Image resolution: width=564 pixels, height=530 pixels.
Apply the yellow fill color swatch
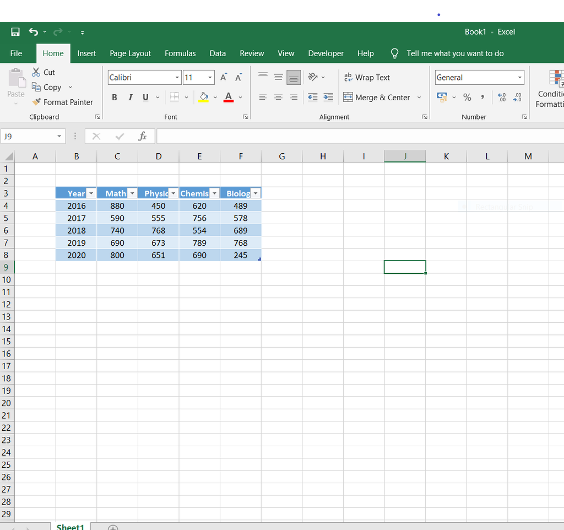pyautogui.click(x=204, y=98)
